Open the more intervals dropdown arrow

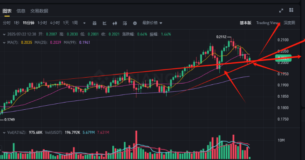(x=84, y=23)
